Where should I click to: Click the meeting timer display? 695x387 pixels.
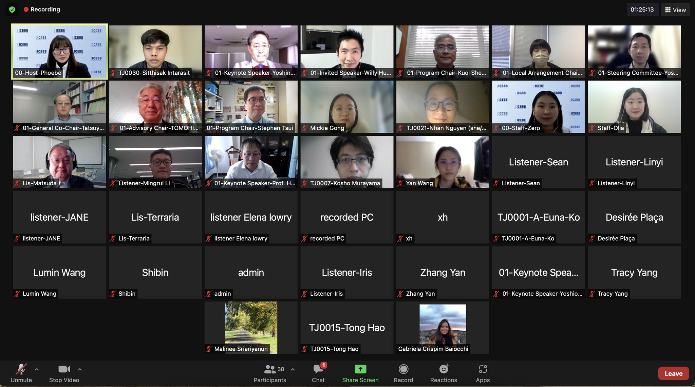(x=642, y=10)
